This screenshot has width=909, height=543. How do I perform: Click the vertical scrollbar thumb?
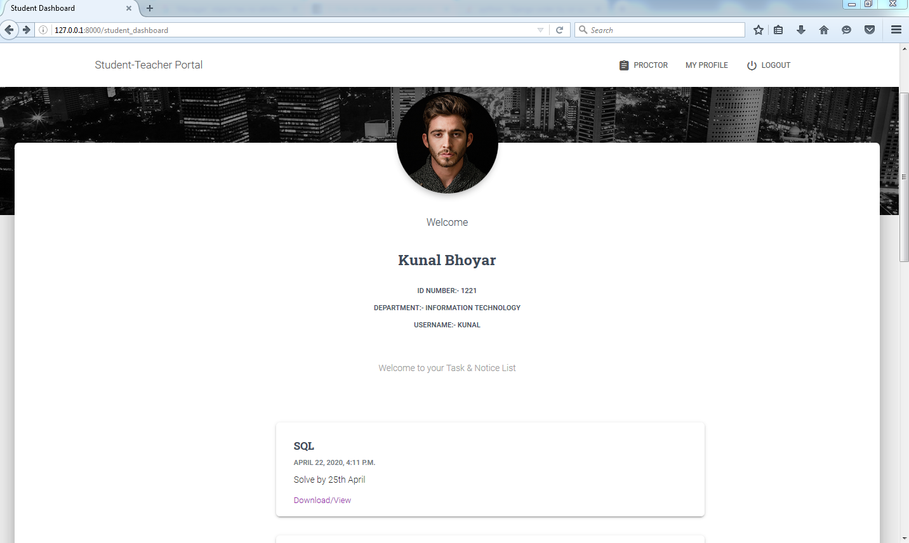click(904, 177)
